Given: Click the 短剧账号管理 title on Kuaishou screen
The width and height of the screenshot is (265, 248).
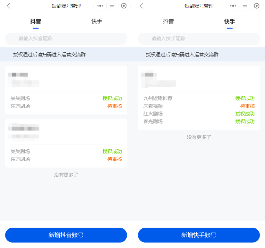Looking at the screenshot, I should pyautogui.click(x=199, y=6).
